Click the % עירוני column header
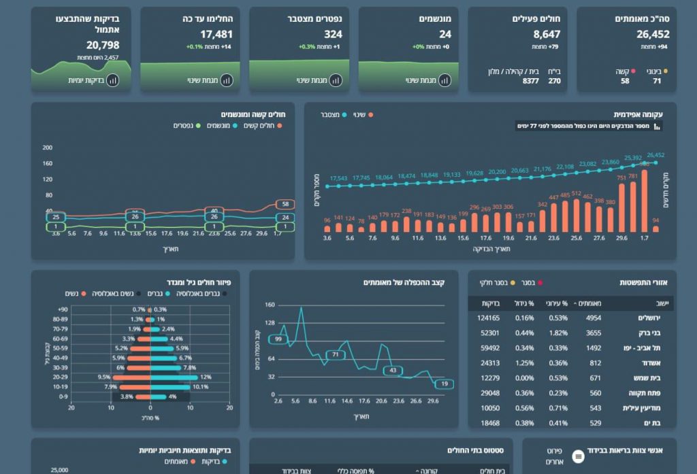Image resolution: width=697 pixels, height=474 pixels. [557, 303]
